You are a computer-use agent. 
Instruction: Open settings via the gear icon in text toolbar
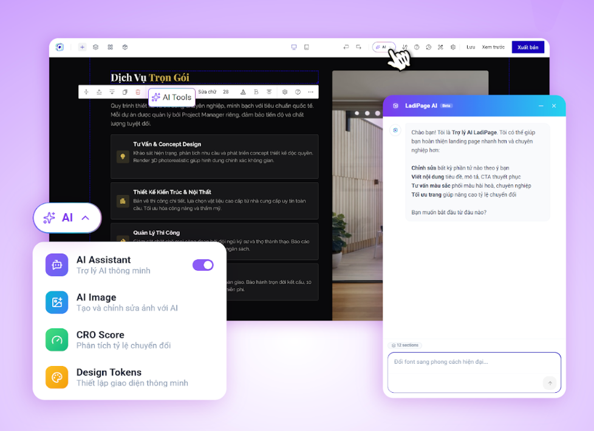click(284, 92)
